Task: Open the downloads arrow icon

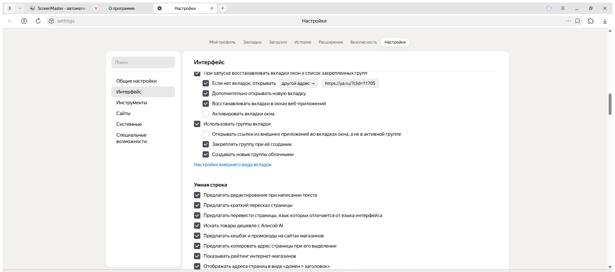Action: click(x=605, y=21)
